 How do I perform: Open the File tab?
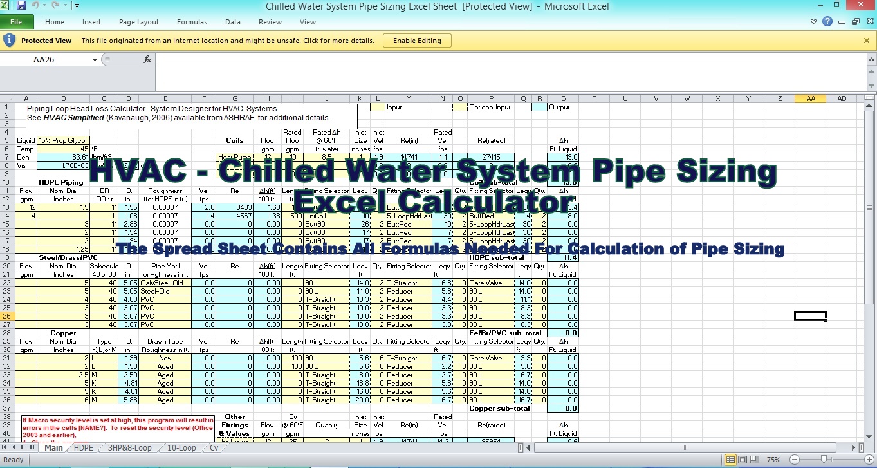point(15,22)
